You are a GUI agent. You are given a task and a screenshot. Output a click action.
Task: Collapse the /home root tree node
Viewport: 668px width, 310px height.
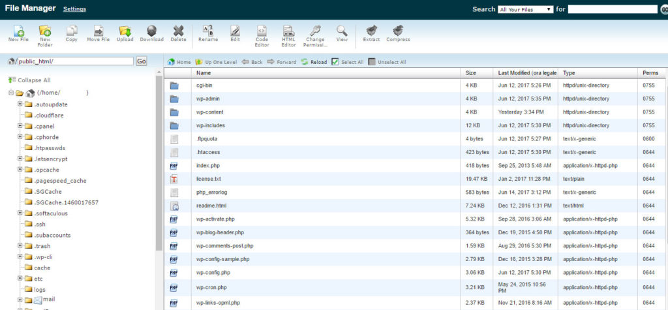pos(11,93)
